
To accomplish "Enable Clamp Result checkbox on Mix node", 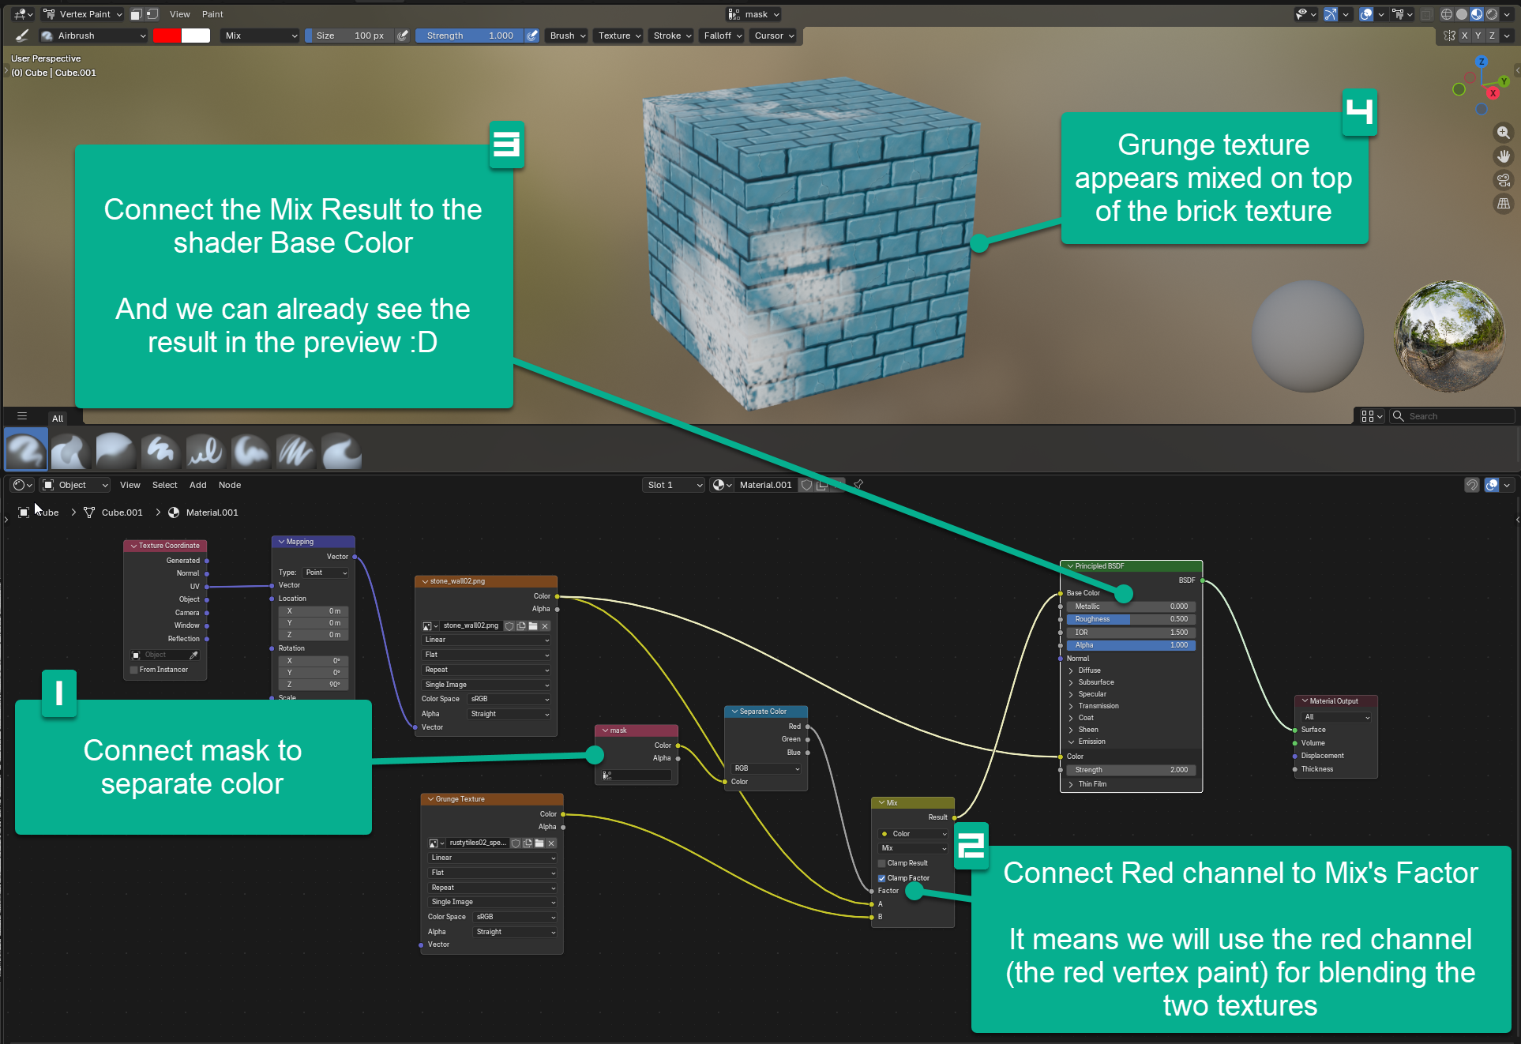I will (882, 863).
